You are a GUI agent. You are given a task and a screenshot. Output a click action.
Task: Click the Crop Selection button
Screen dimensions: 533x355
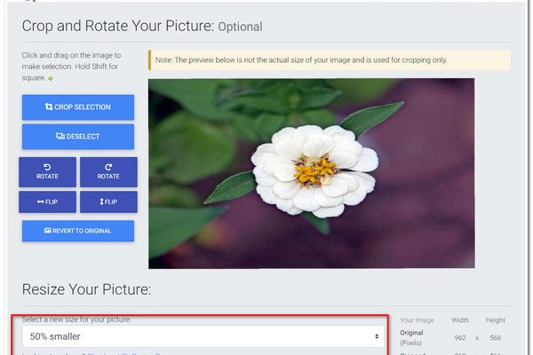point(78,107)
